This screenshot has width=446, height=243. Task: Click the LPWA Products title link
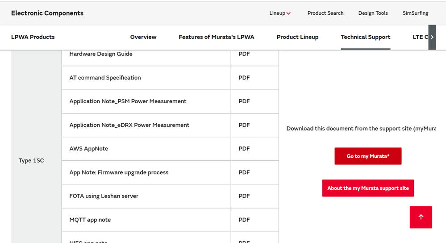(x=33, y=37)
